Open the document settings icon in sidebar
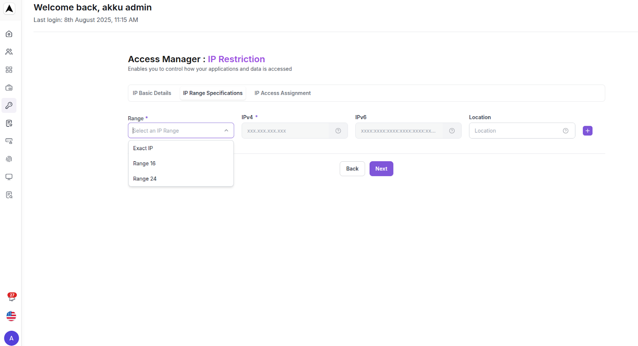Viewport: 638px width, 346px height. [x=9, y=123]
